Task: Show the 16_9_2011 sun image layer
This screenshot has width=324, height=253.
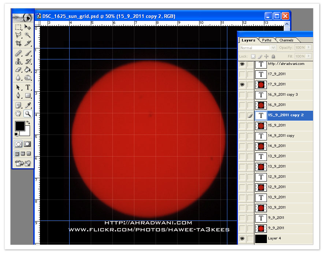Action: 242,105
